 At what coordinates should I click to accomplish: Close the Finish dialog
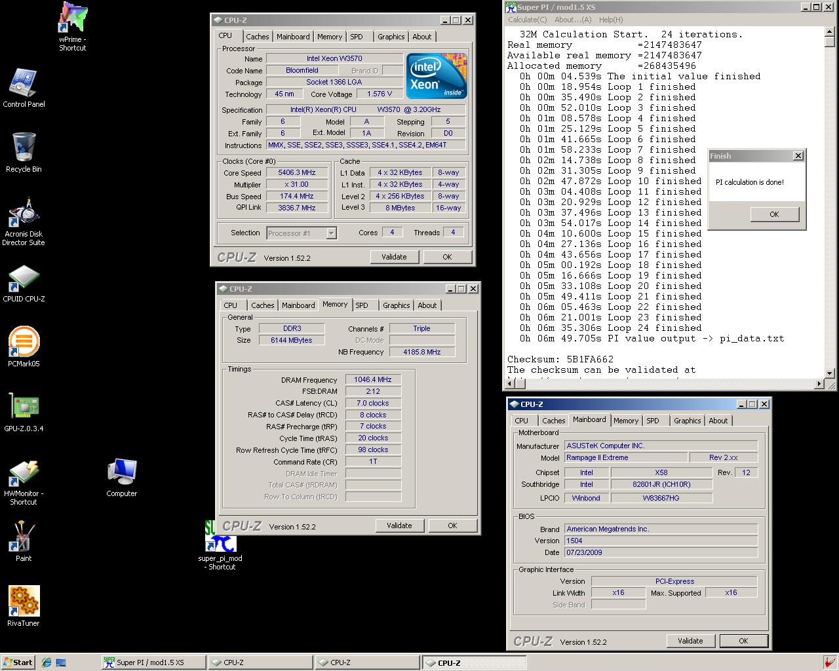click(798, 156)
